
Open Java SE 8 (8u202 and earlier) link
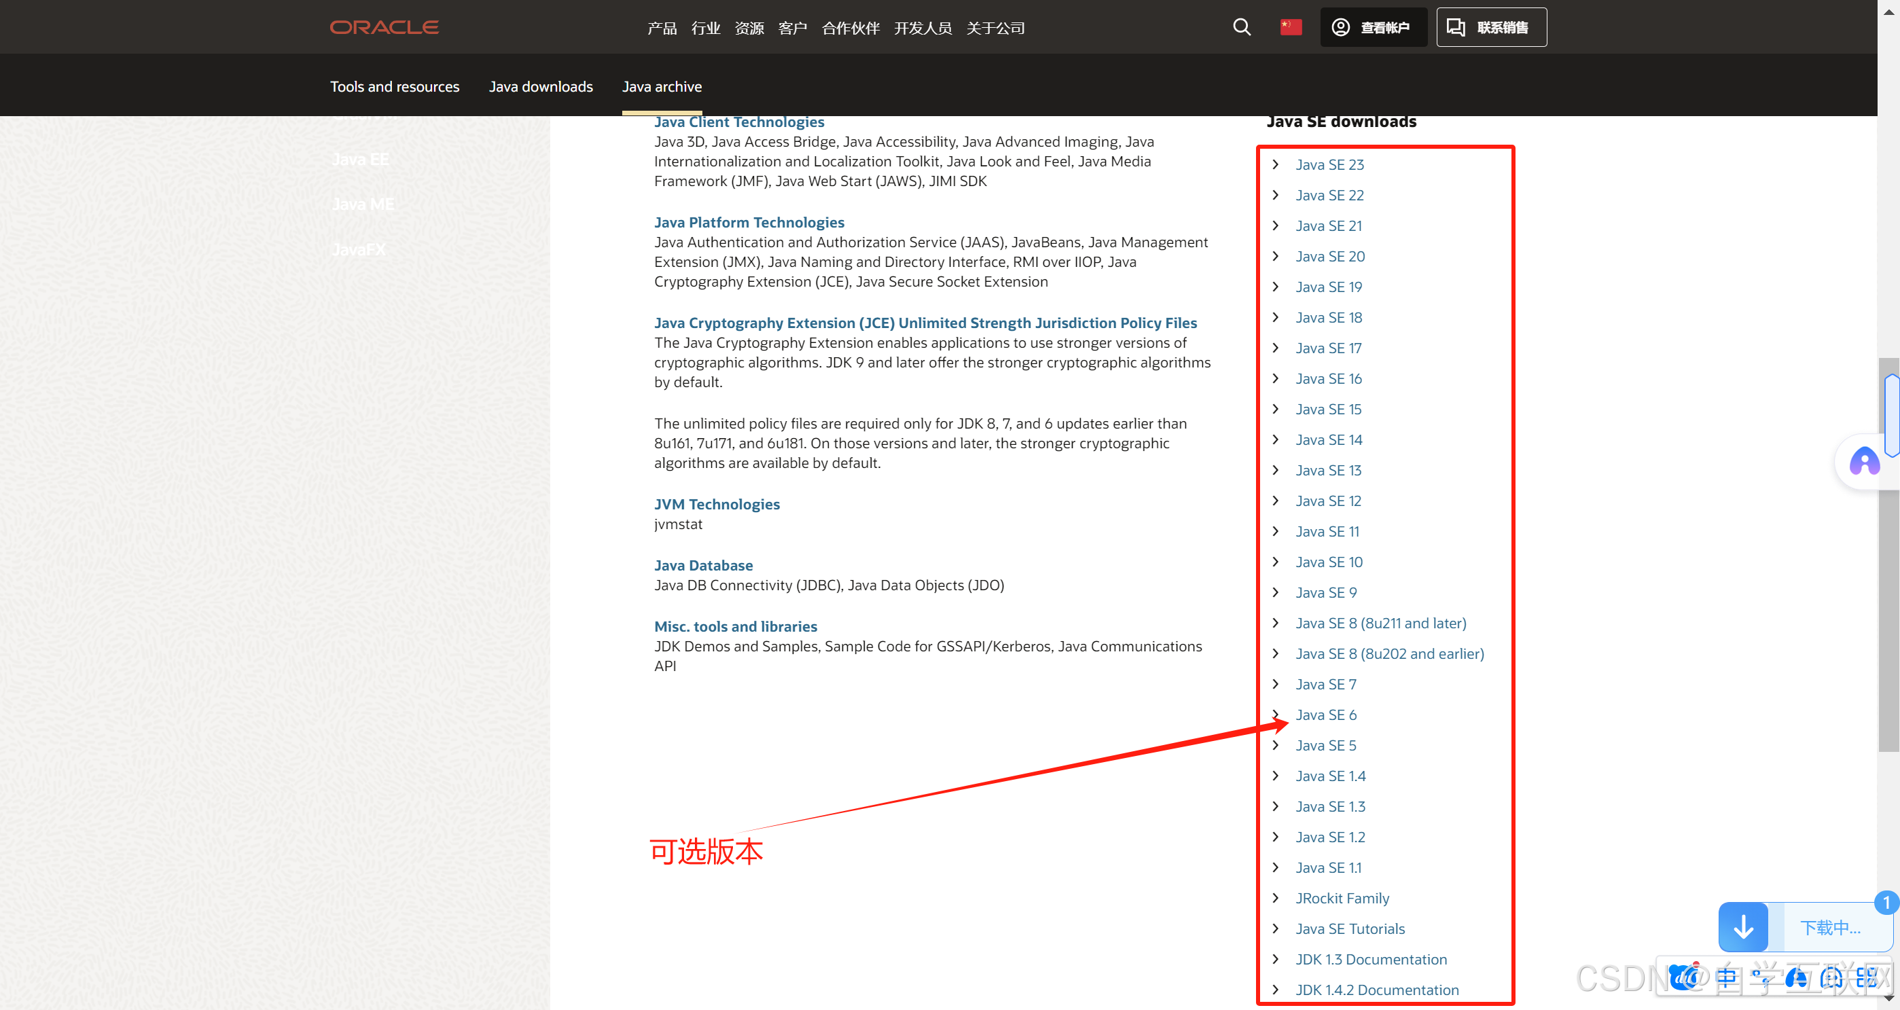[1390, 654]
